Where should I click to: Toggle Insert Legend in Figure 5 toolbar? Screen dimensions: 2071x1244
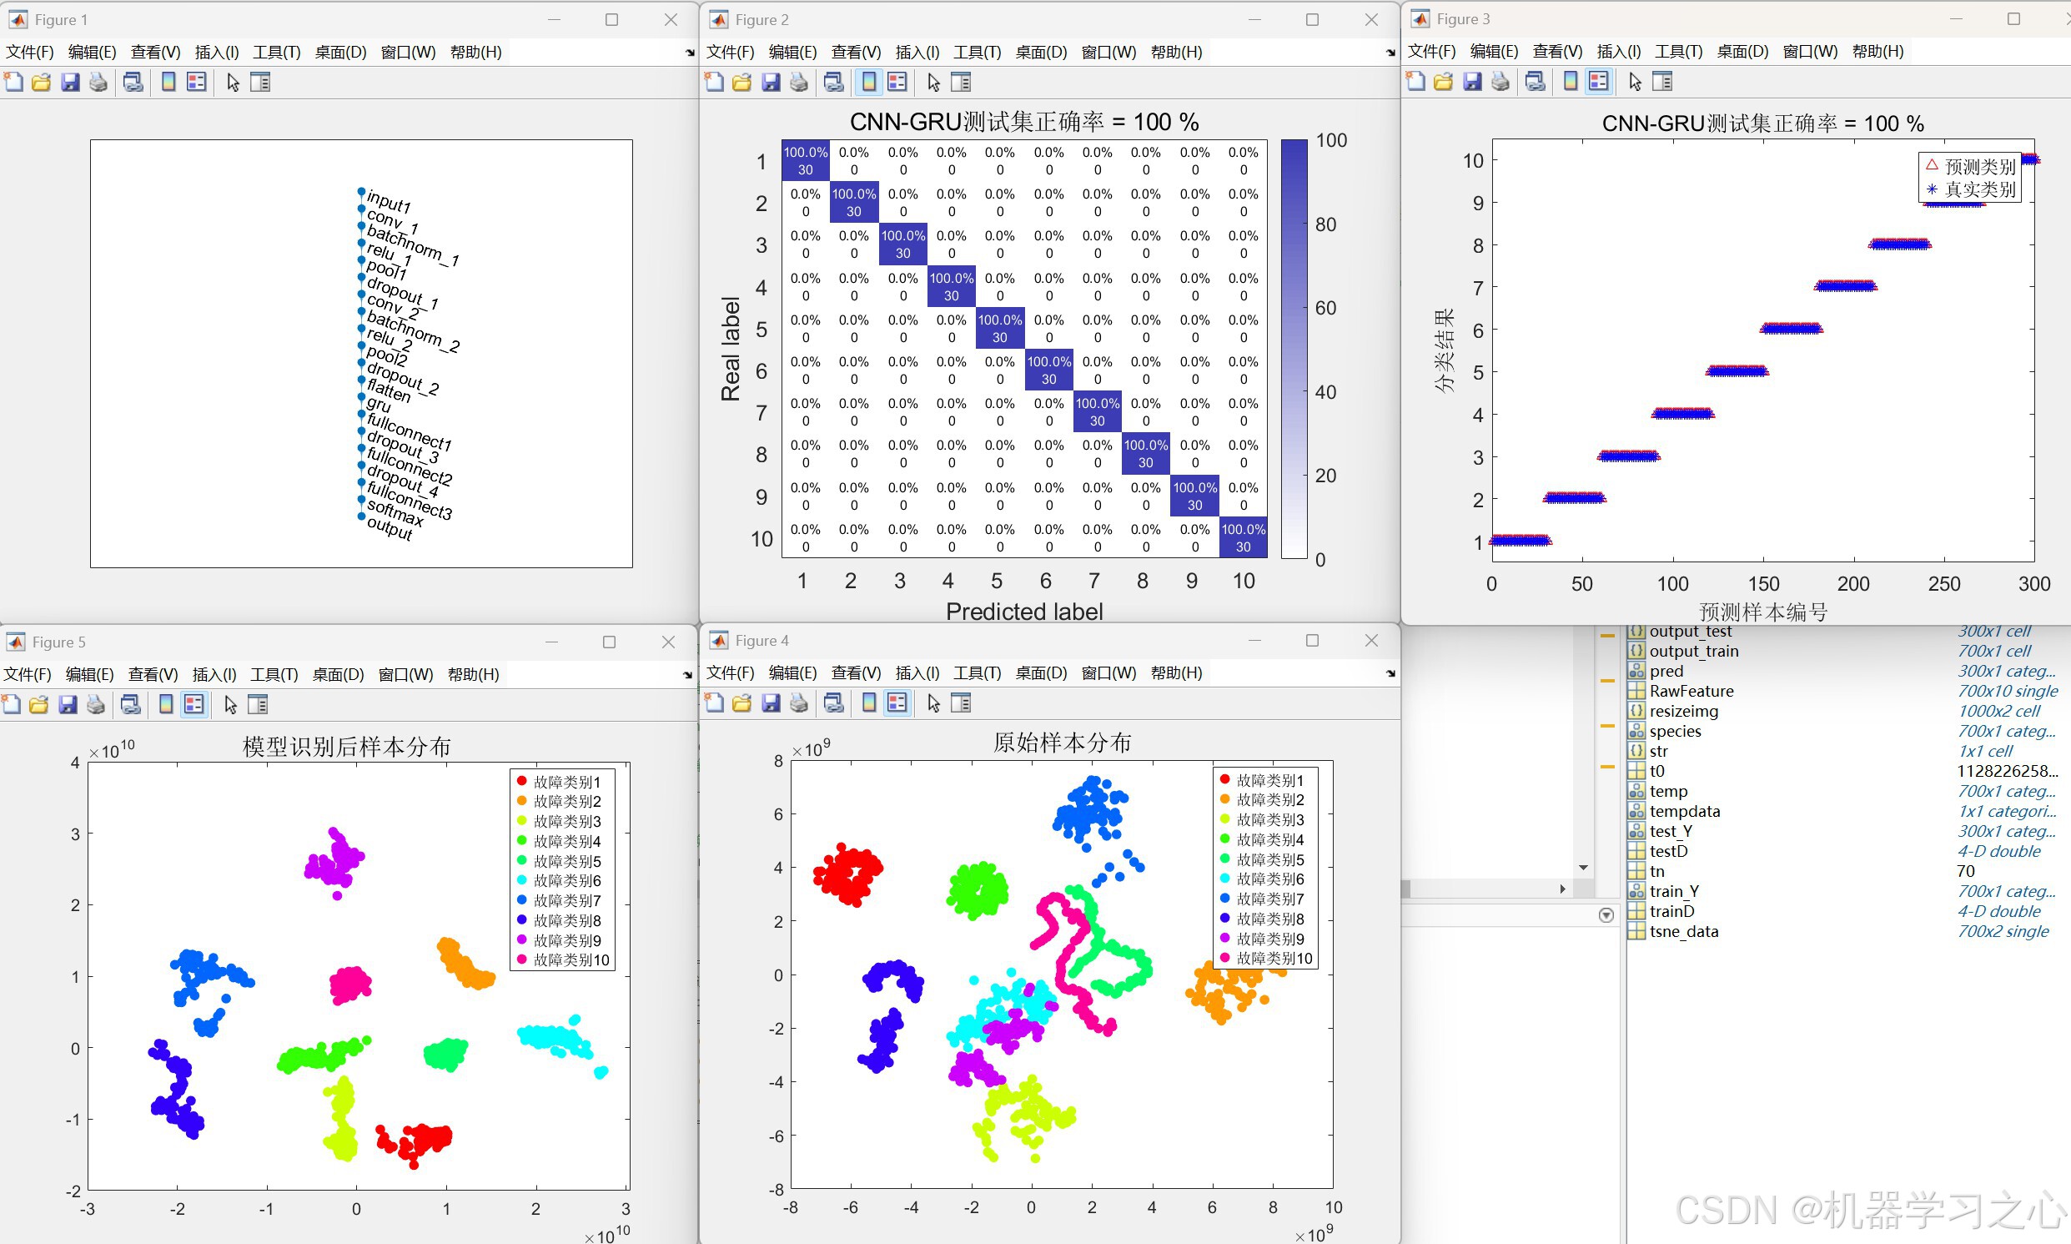click(x=194, y=705)
